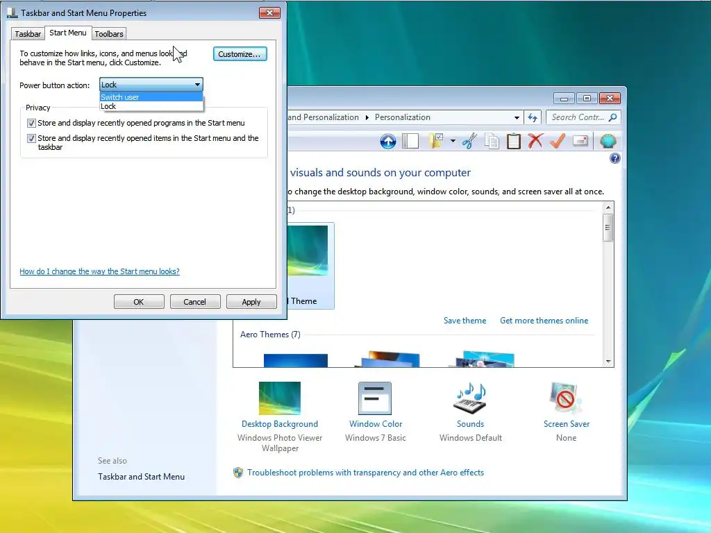This screenshot has height=533, width=711.
Task: Click Get more themes online link
Action: pos(544,321)
